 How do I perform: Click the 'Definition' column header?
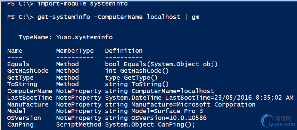(x=124, y=51)
